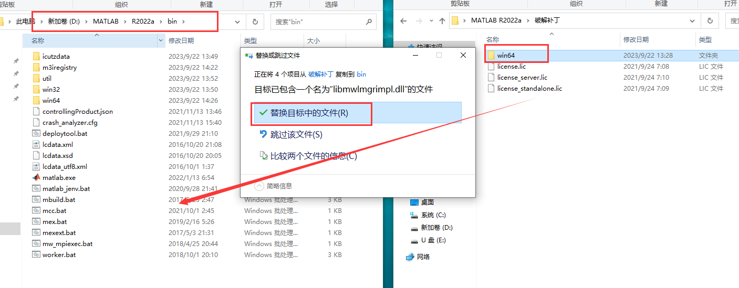The height and width of the screenshot is (288, 739).
Task: Open bin window address history dropdown
Action: [x=237, y=22]
